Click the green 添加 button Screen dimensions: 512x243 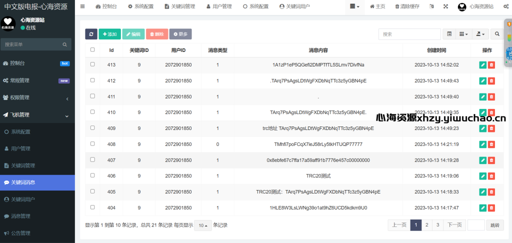pos(109,34)
